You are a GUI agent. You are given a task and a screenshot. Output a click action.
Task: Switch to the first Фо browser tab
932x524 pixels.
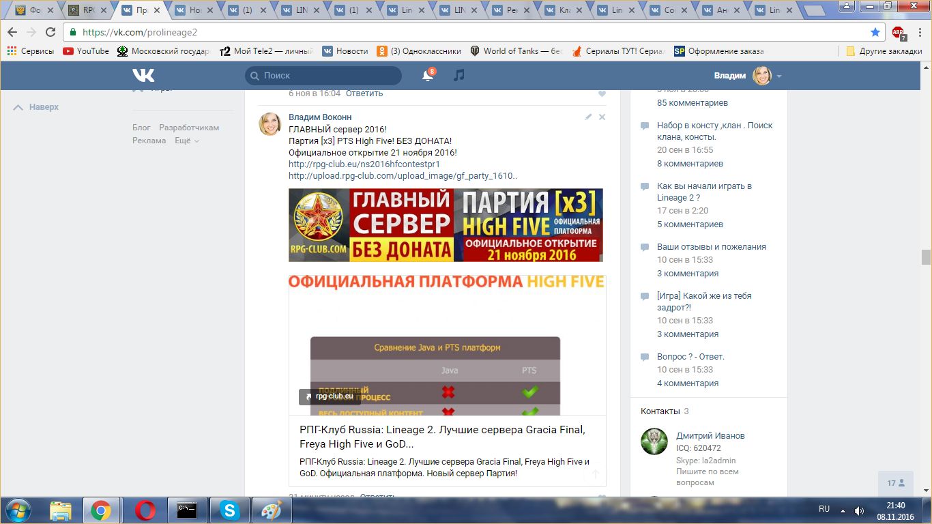[x=35, y=10]
